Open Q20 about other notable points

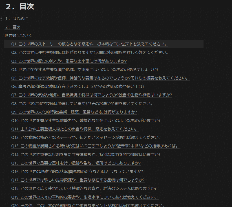click(x=89, y=205)
